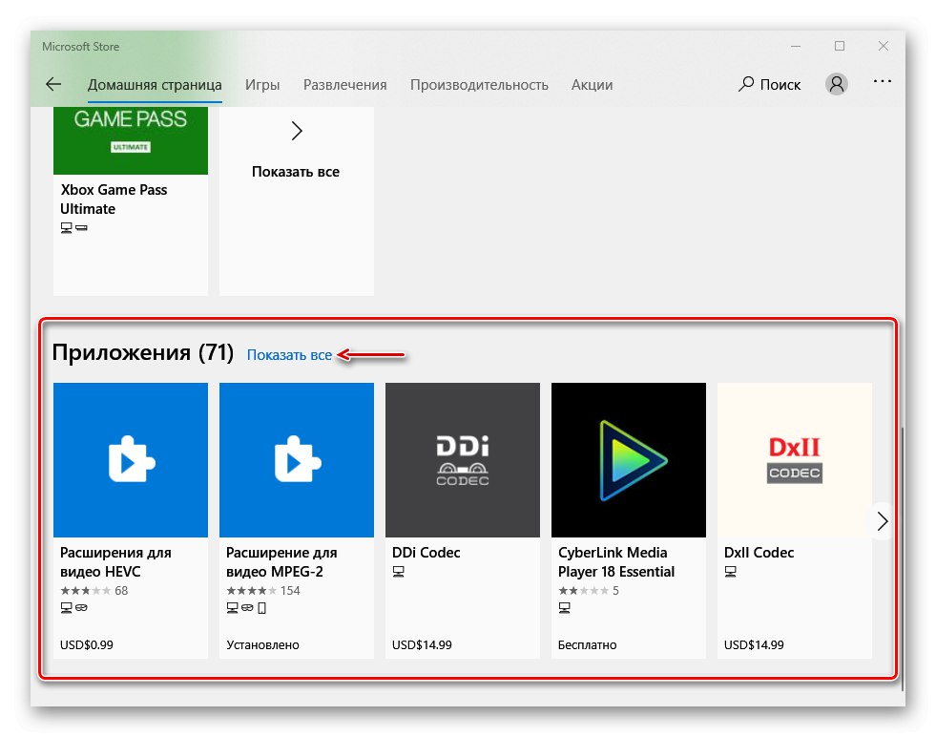936x737 pixels.
Task: Click the Установлено status on MPEG-2
Action: 262,645
